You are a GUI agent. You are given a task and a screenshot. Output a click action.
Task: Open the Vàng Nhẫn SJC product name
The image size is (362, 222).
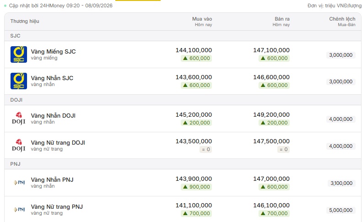coord(52,78)
